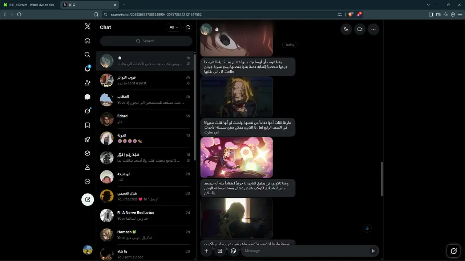
Task: Open the Edard conversation
Action: (145, 119)
